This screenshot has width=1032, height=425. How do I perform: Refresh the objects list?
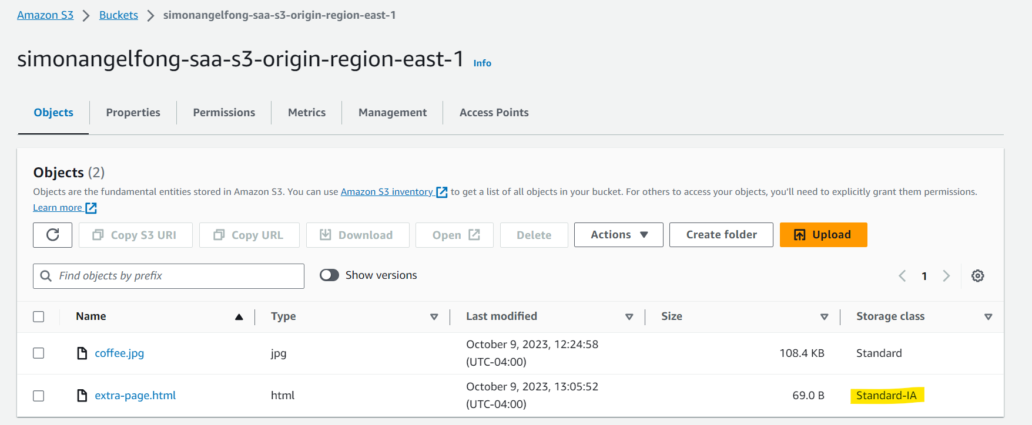tap(53, 235)
